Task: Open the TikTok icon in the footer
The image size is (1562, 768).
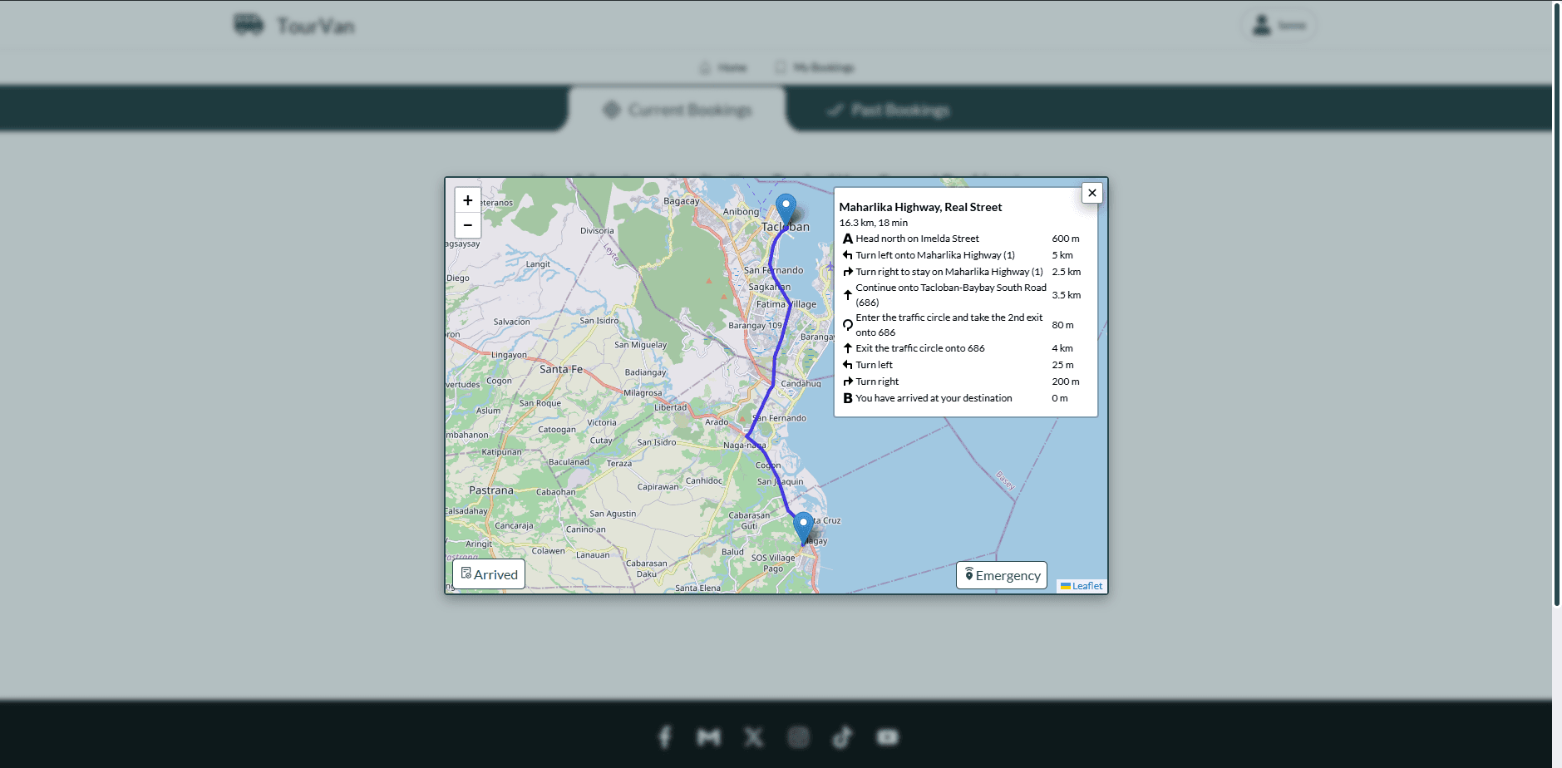Action: click(x=842, y=737)
